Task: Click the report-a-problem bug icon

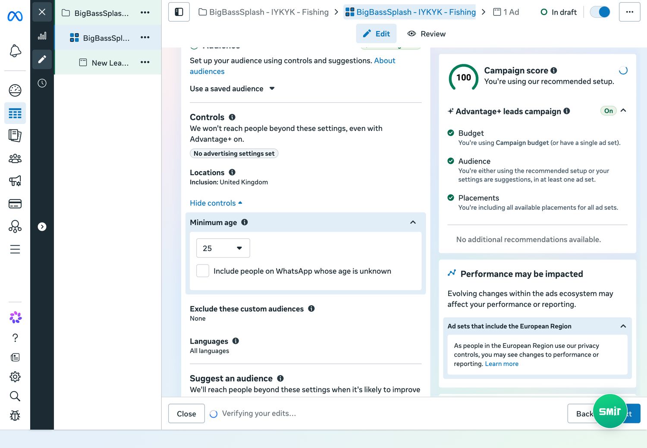Action: pos(15,416)
